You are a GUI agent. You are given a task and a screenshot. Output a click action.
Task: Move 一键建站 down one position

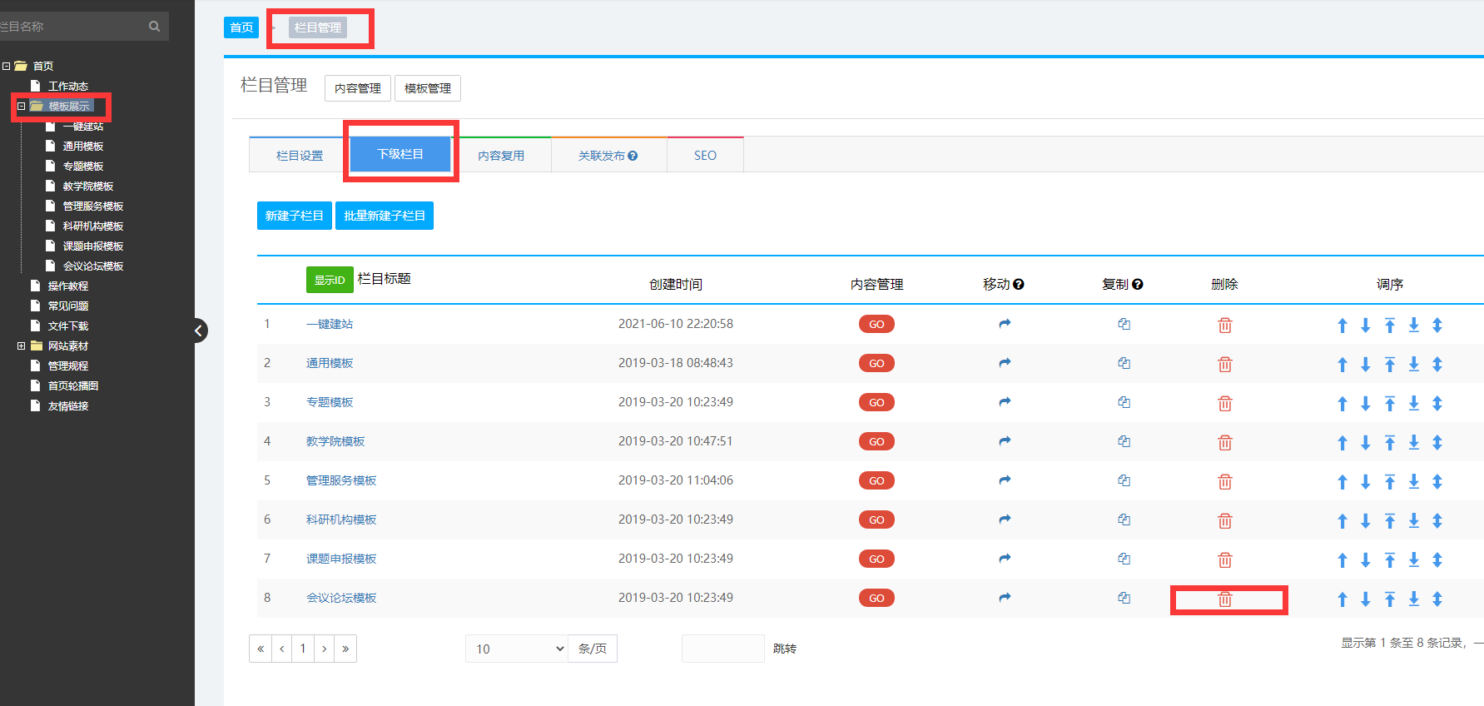pos(1366,326)
